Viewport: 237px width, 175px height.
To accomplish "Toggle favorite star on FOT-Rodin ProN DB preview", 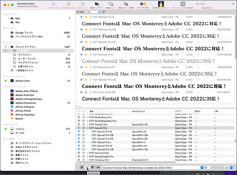I will 86,92.
